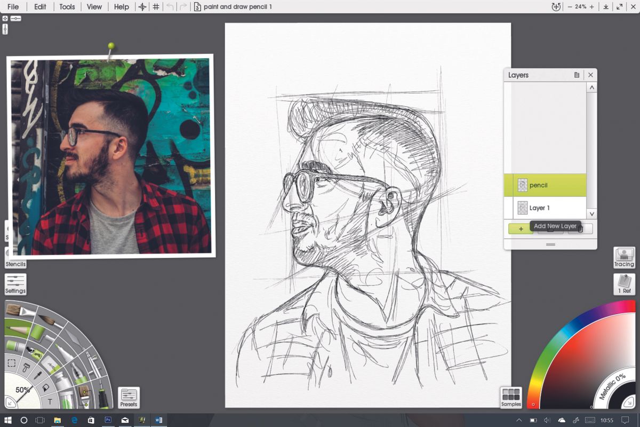Toggle the Tracing feature on
Screen dimensions: 640x427
(623, 258)
